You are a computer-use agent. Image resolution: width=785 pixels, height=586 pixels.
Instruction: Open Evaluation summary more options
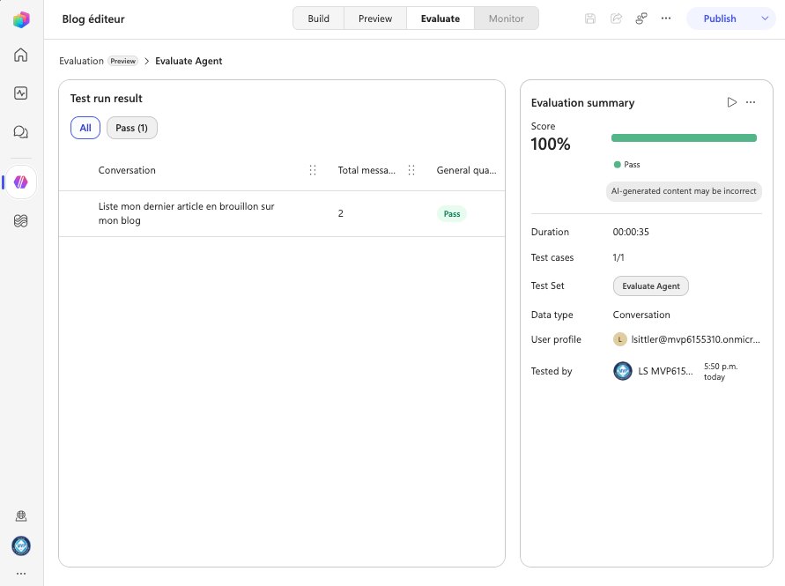click(751, 102)
